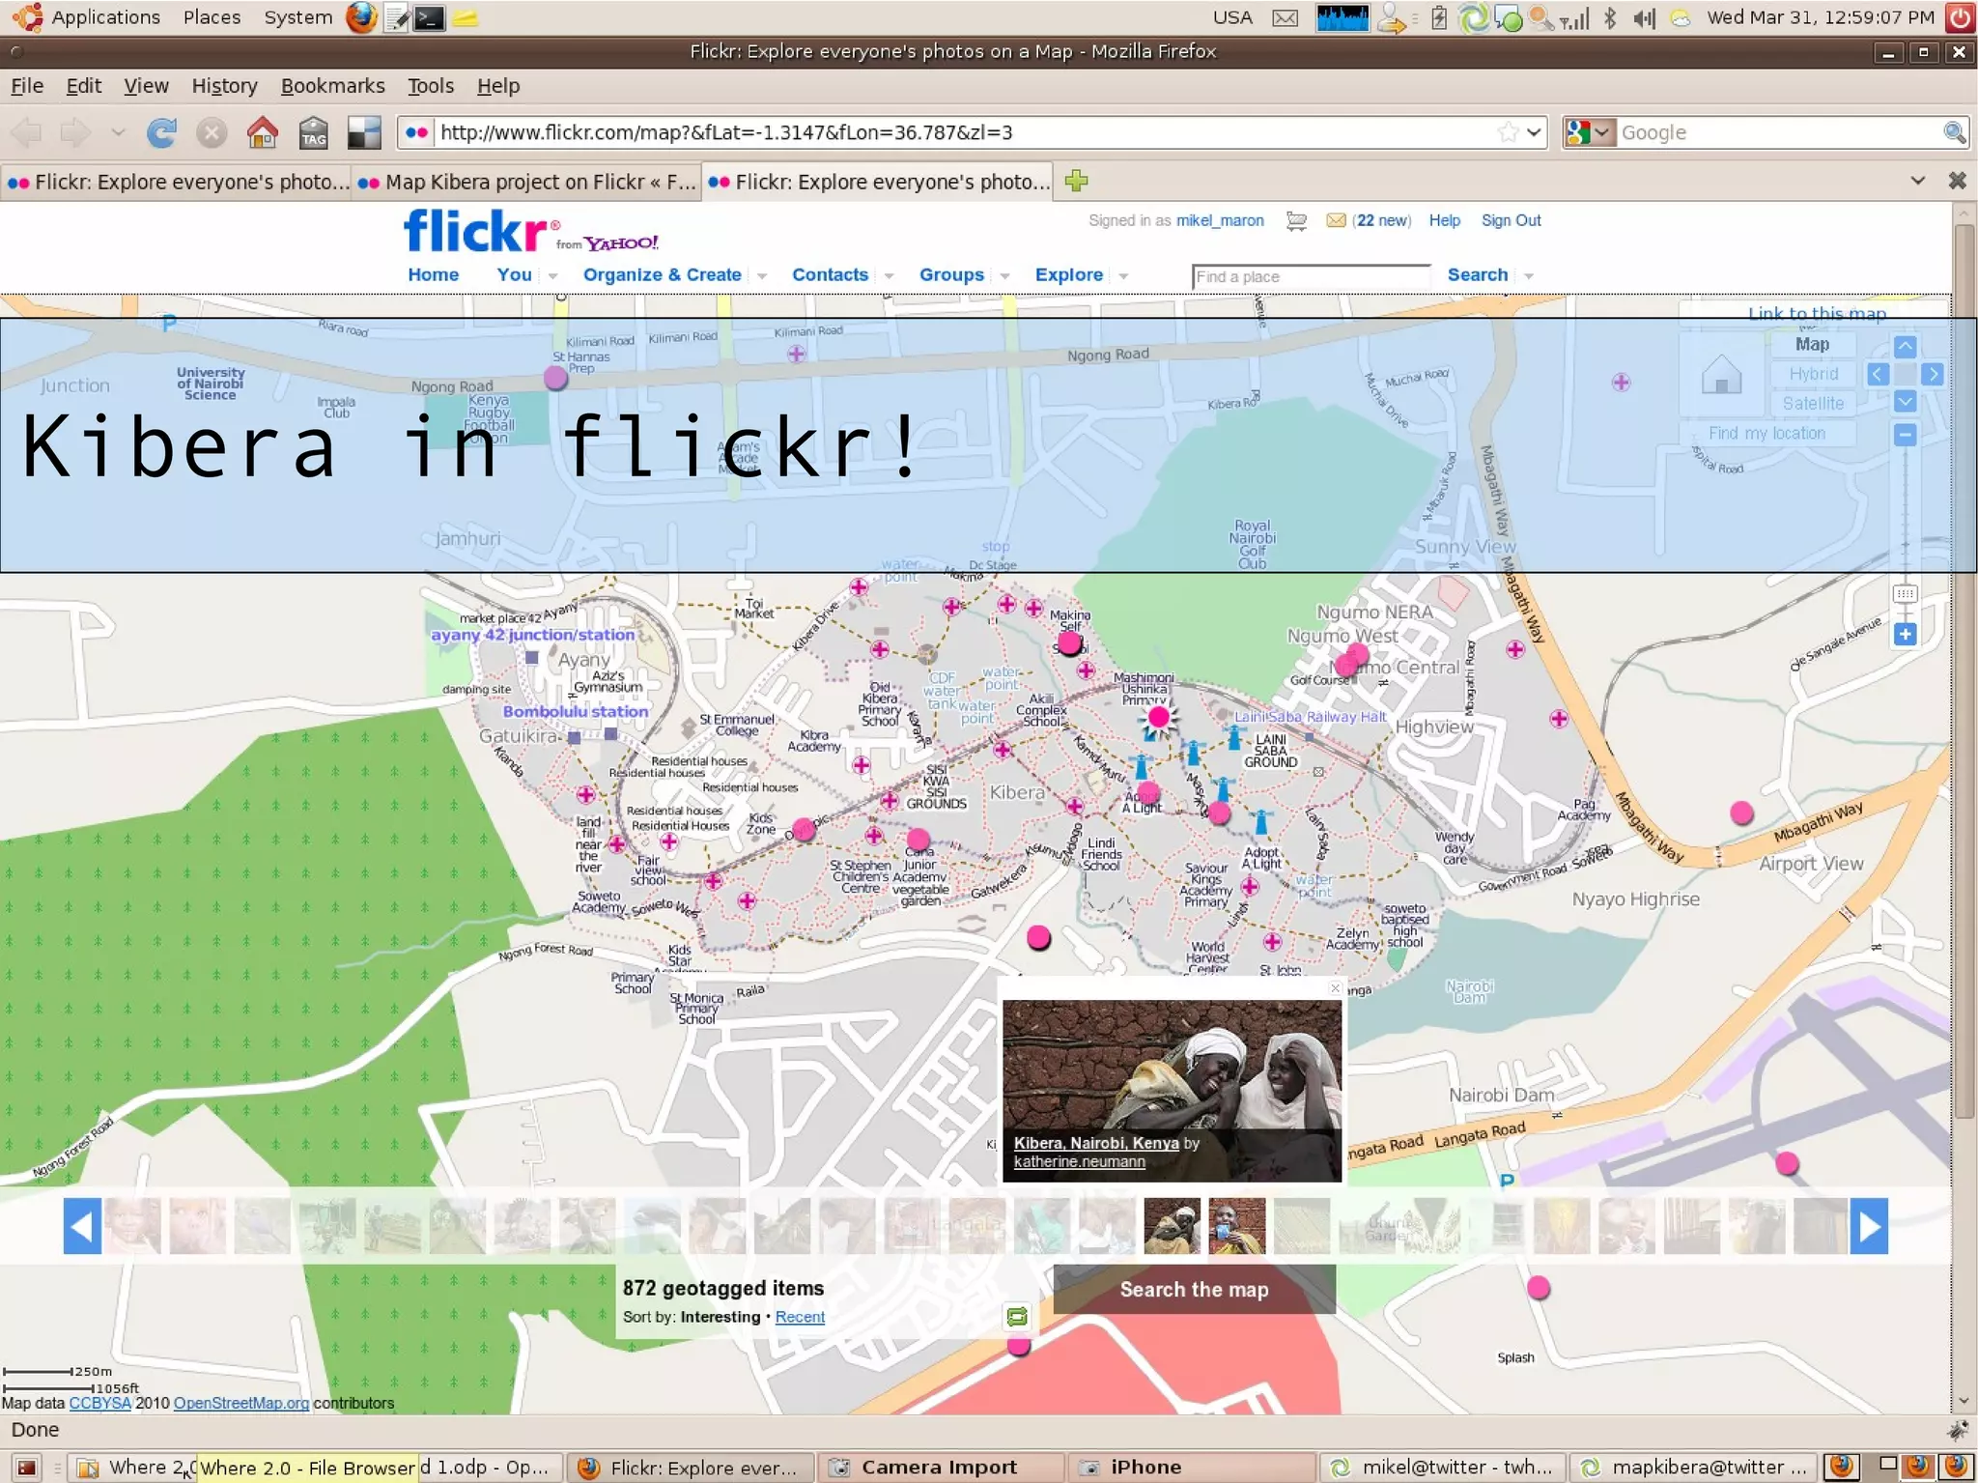Open the address bar history dropdown

coord(1535,132)
